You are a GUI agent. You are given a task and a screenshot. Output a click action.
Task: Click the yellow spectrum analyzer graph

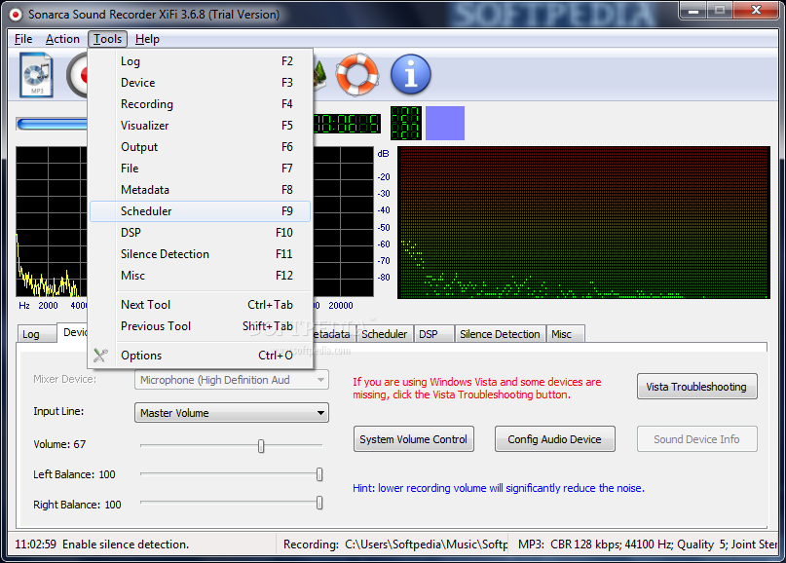point(51,221)
